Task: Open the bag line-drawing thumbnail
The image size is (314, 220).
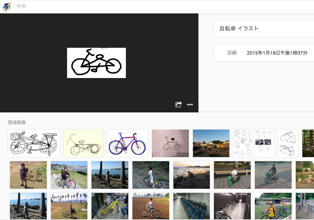Action: [288, 143]
